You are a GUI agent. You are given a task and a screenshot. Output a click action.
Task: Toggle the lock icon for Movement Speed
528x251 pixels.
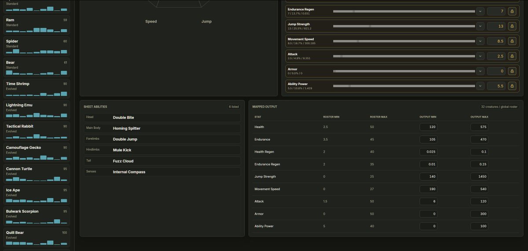click(x=512, y=41)
